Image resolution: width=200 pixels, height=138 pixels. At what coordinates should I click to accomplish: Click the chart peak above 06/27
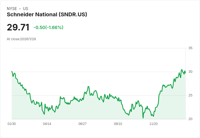pyautogui.click(x=88, y=86)
